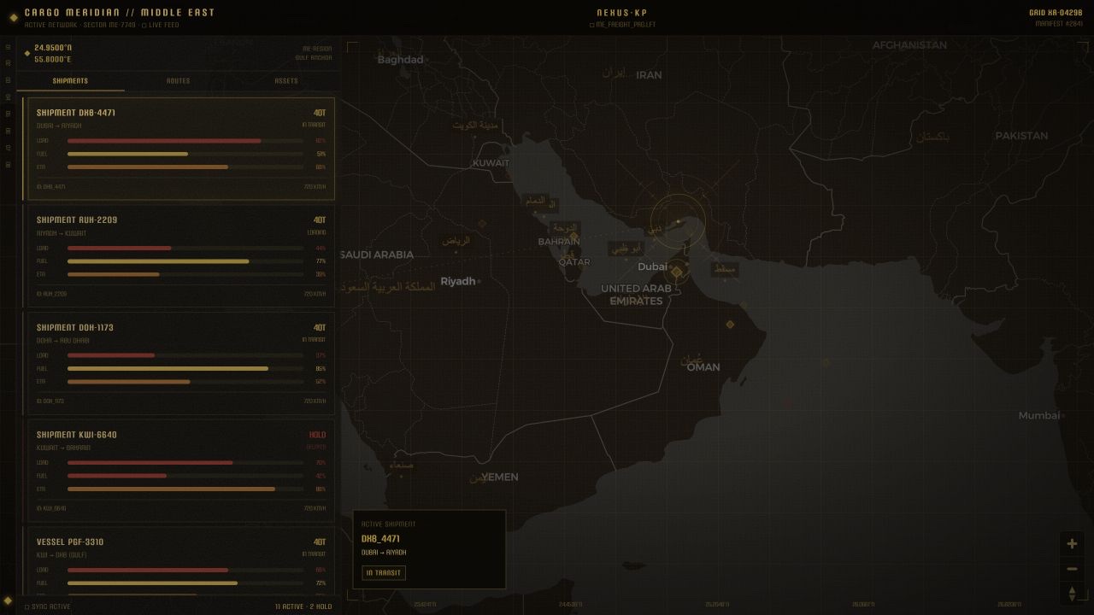This screenshot has width=1094, height=615.
Task: Click the AFGHANISTAN country label
Action: click(x=909, y=45)
